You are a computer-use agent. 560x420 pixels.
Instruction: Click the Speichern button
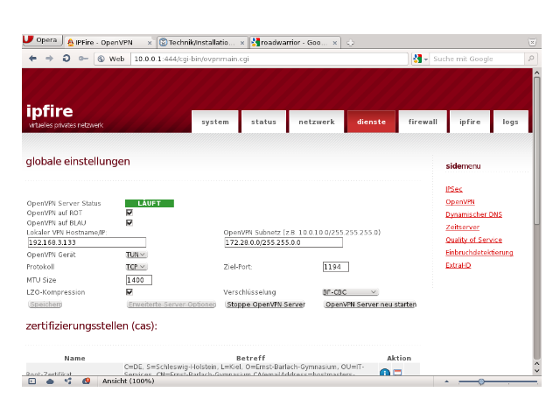coord(45,304)
